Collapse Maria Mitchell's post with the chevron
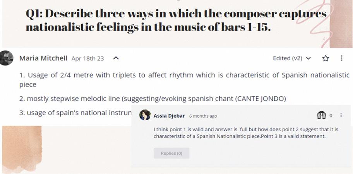 tap(115, 58)
